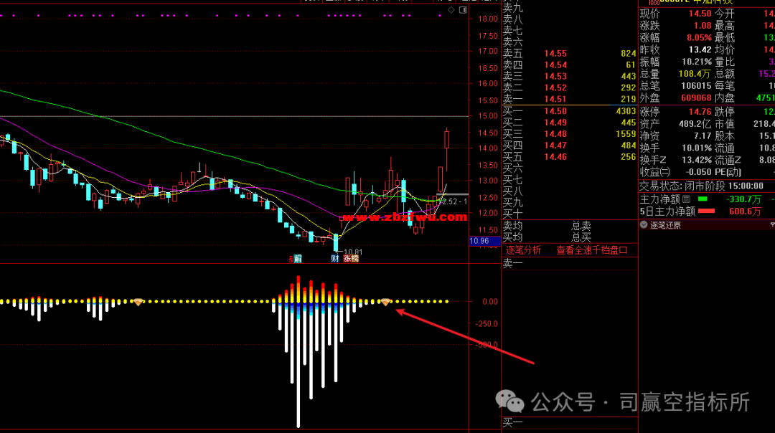Open the 涨榜 tag under the chart
The image size is (775, 433).
click(351, 258)
